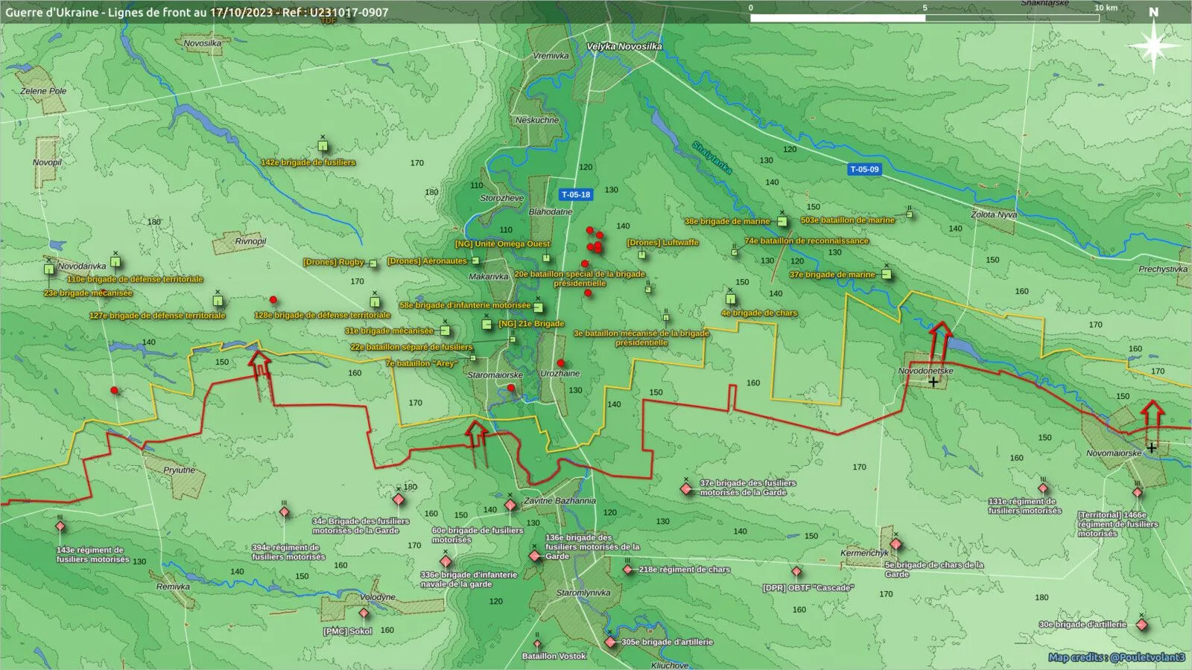Click the red attack arrow near Novomaiorske
1192x670 pixels.
point(1153,419)
